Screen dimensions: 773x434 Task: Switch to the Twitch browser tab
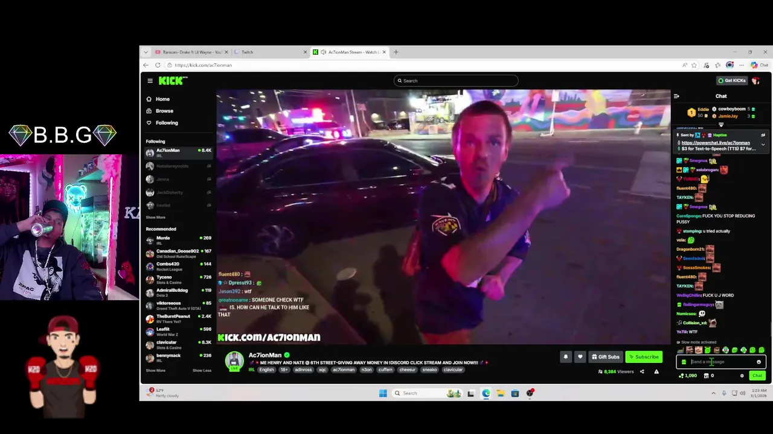coord(269,52)
